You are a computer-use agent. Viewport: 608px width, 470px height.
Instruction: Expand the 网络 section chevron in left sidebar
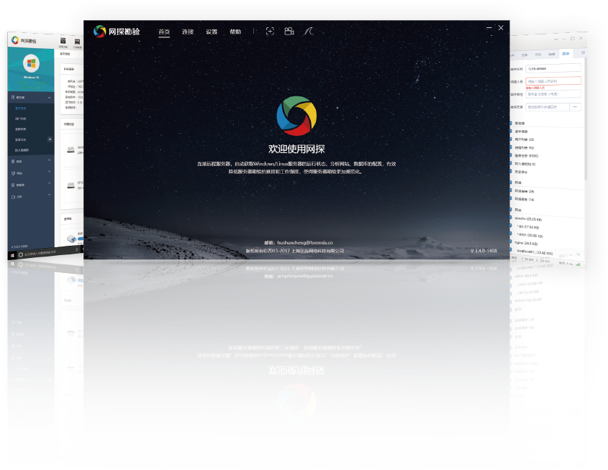[x=49, y=160]
